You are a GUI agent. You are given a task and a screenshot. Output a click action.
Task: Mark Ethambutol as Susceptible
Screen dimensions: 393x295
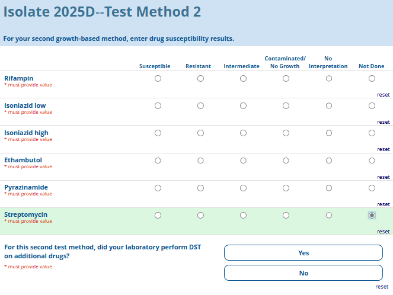click(x=158, y=161)
